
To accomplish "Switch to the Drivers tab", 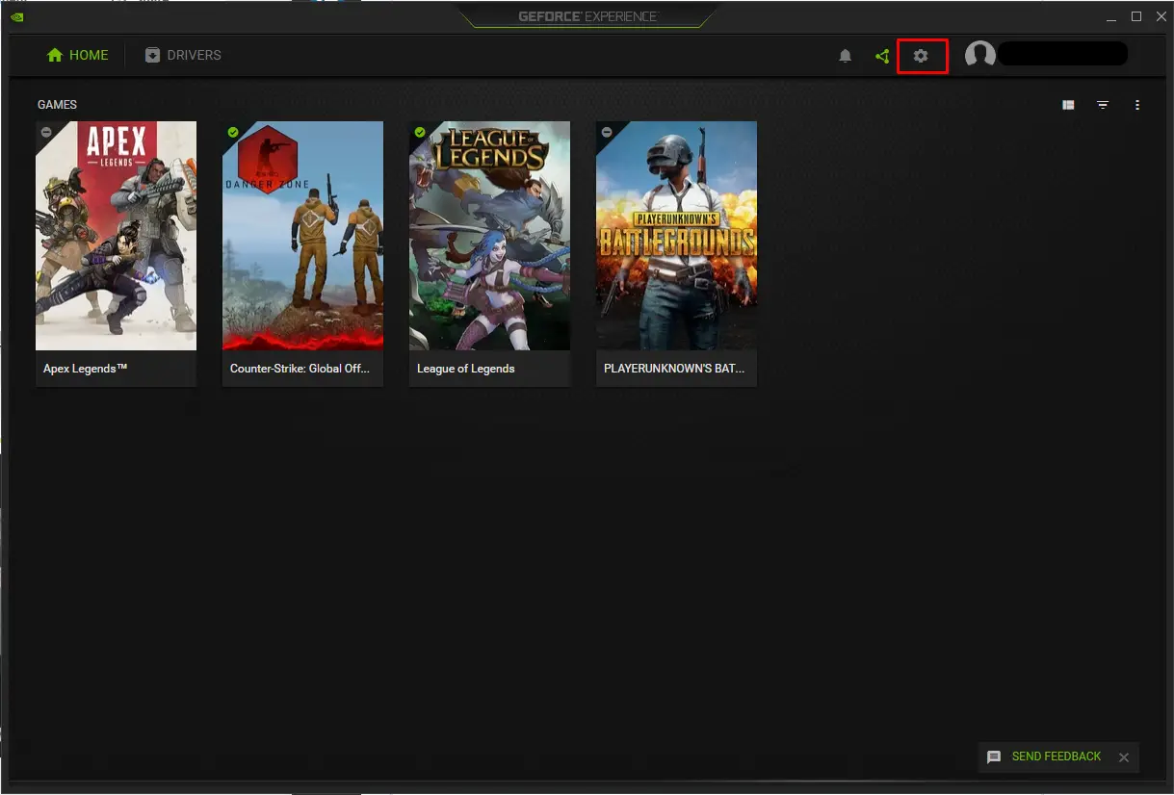I will coord(183,55).
